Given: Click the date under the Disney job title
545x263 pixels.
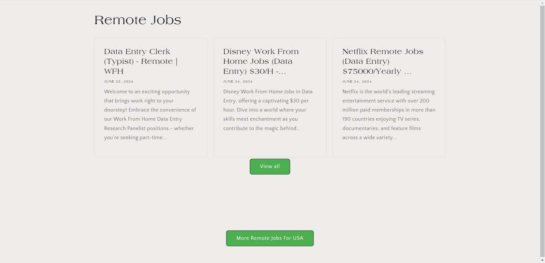Looking at the screenshot, I should (x=238, y=82).
